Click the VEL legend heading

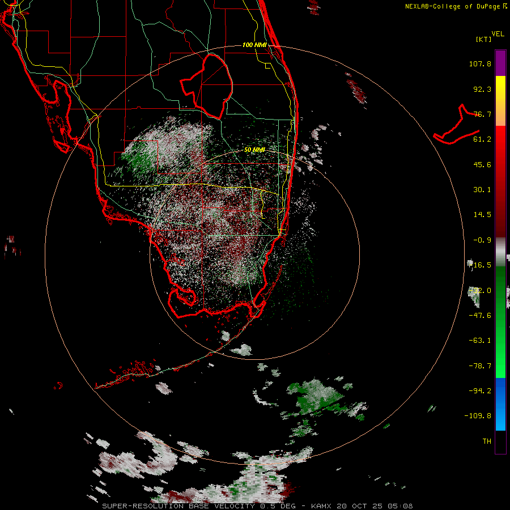[x=498, y=34]
